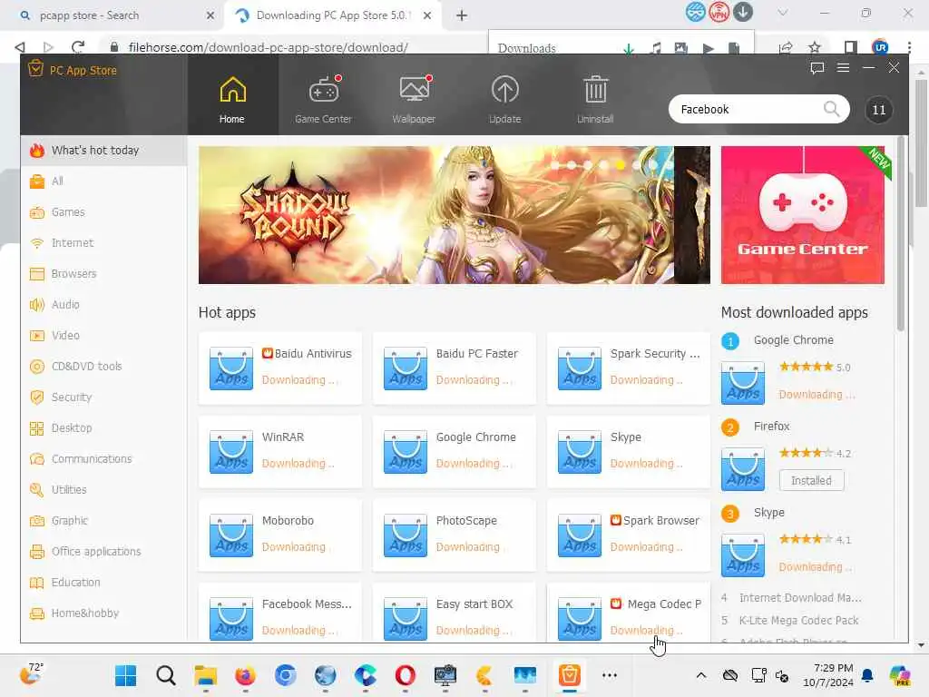The image size is (929, 697).
Task: Select the Video category
Action: pos(103,336)
